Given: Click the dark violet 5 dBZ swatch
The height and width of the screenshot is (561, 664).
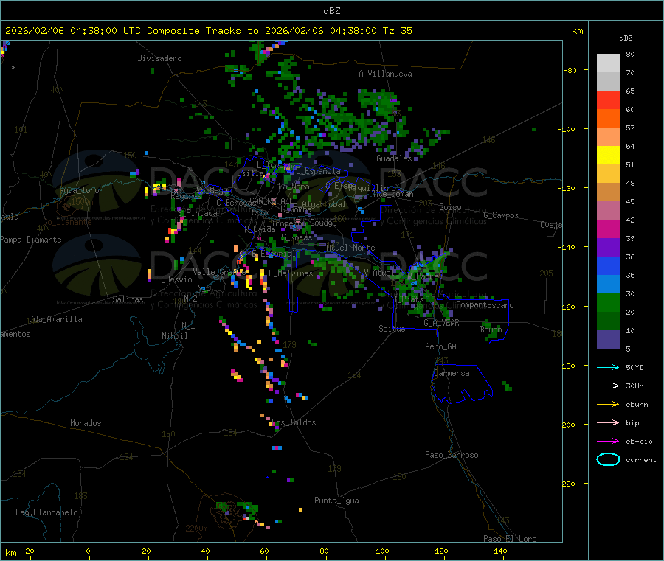Looking at the screenshot, I should (608, 340).
